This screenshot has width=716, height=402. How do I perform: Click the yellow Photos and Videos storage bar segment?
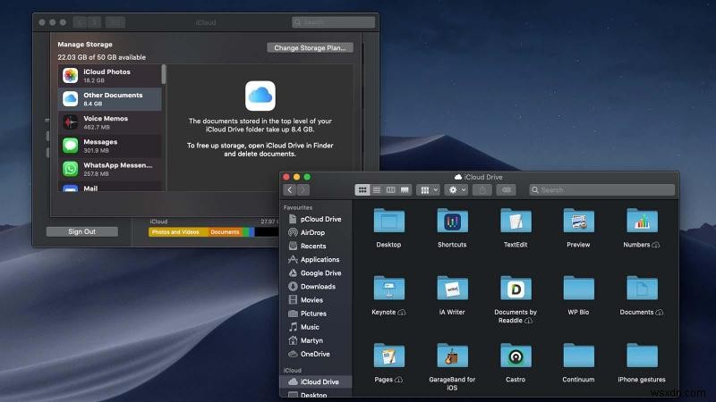click(x=177, y=232)
